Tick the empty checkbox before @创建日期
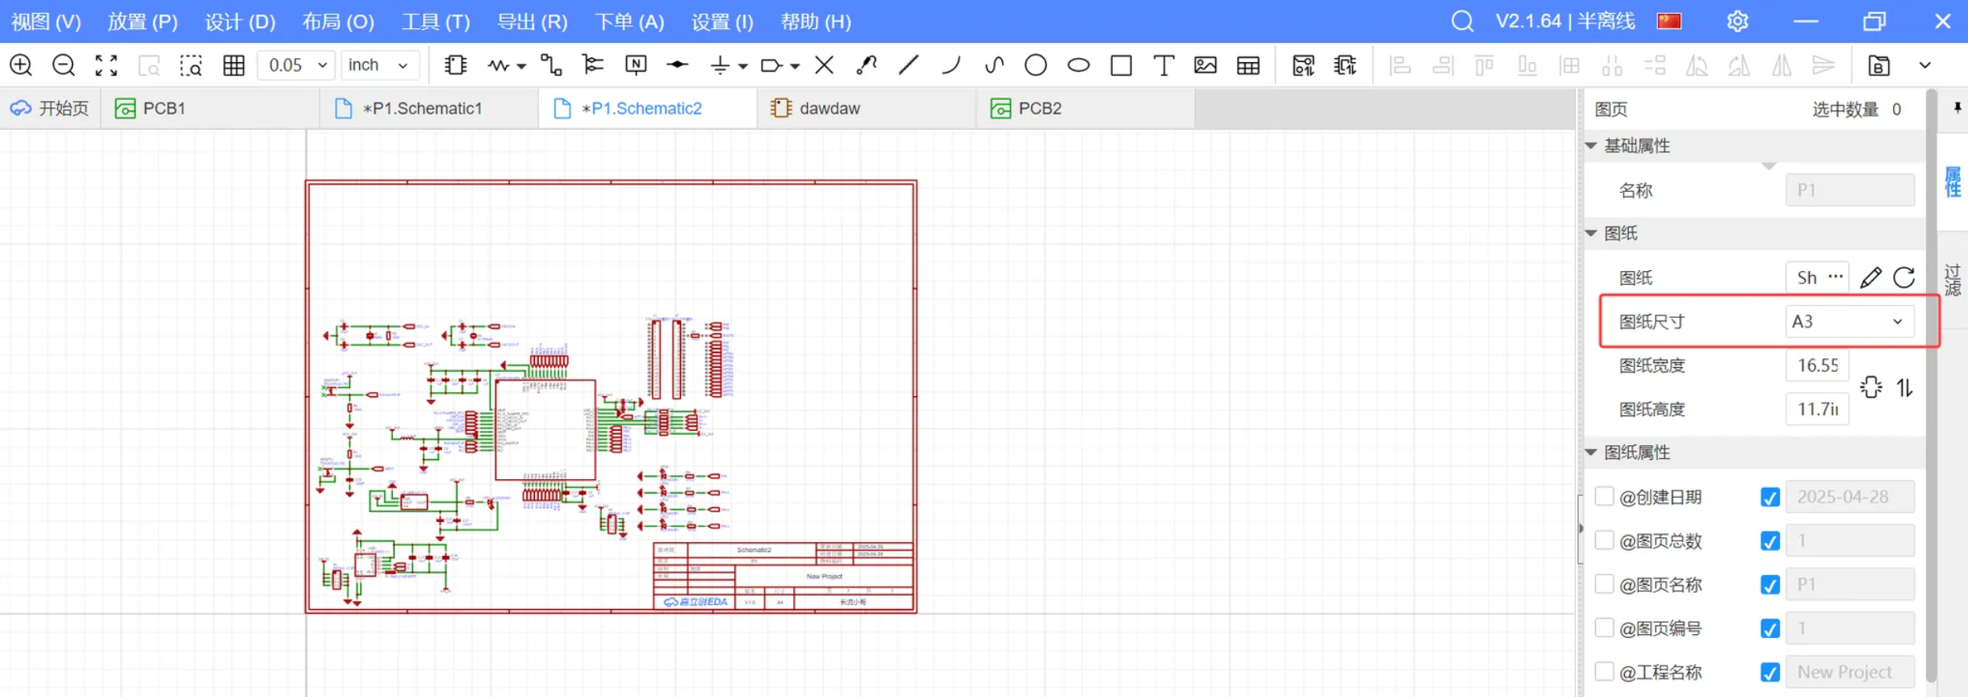 click(x=1604, y=496)
